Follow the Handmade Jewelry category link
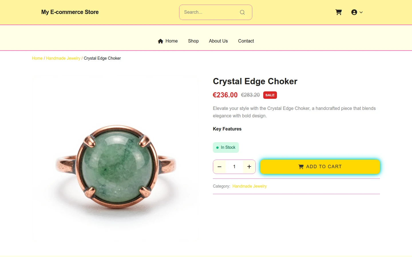The height and width of the screenshot is (257, 412). [x=249, y=186]
